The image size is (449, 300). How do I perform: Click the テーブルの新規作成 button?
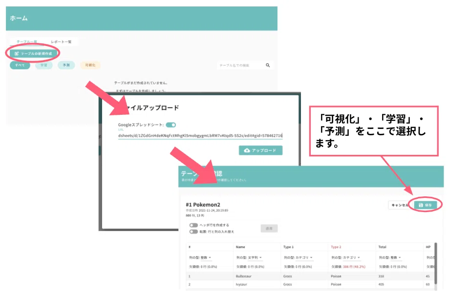point(34,54)
